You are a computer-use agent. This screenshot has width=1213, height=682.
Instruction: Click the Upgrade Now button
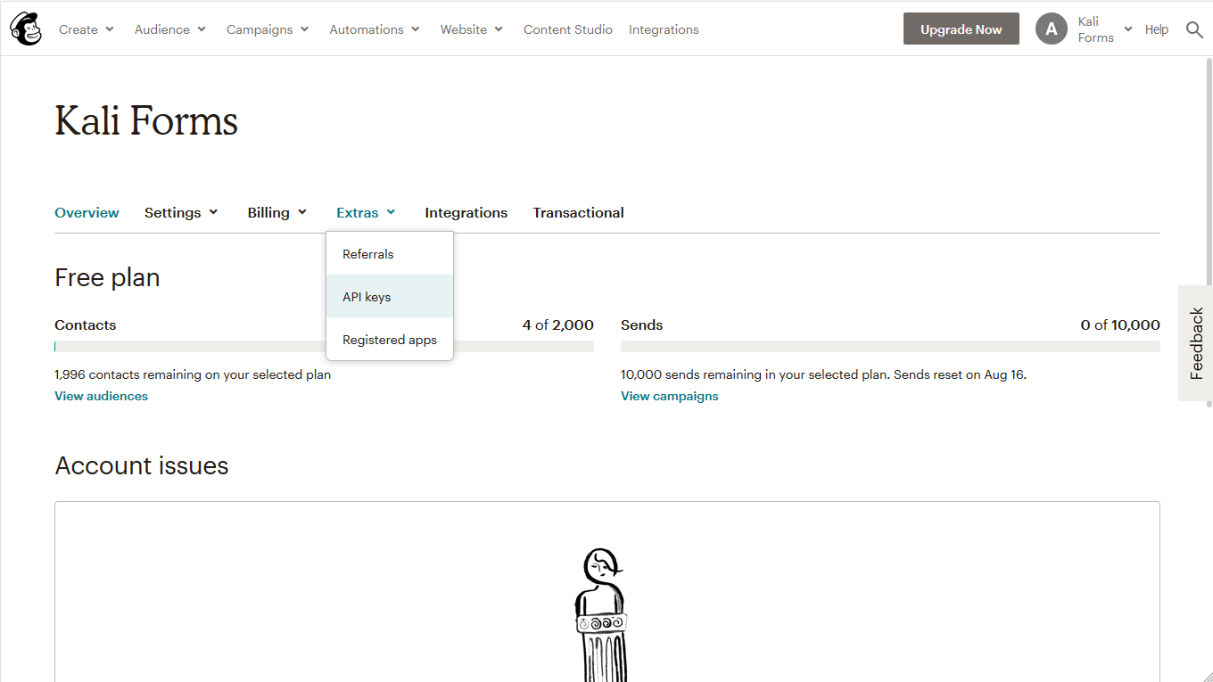tap(961, 29)
